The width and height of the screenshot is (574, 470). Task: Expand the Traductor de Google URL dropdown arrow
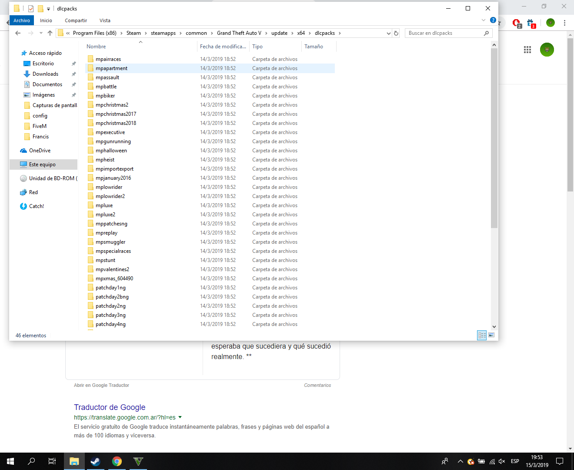[180, 417]
